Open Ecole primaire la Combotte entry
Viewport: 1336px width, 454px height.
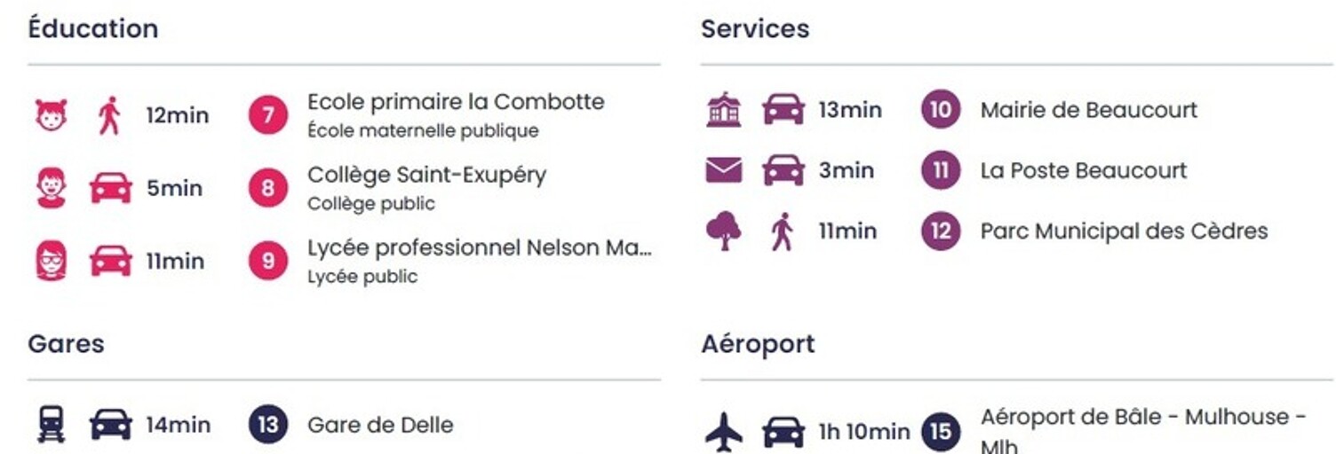(x=456, y=102)
